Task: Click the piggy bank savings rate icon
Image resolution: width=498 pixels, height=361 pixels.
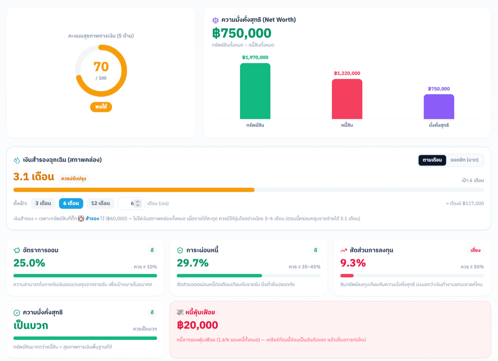Action: point(17,250)
